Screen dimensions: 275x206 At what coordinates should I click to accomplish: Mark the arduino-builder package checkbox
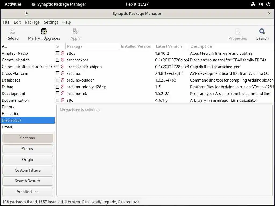coord(57,80)
